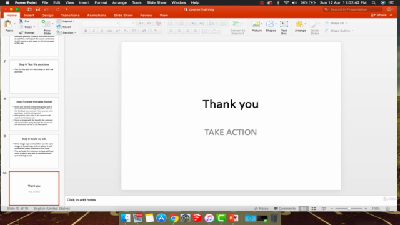The width and height of the screenshot is (400, 225).
Task: Click fit slide to window icon
Action: [x=387, y=208]
